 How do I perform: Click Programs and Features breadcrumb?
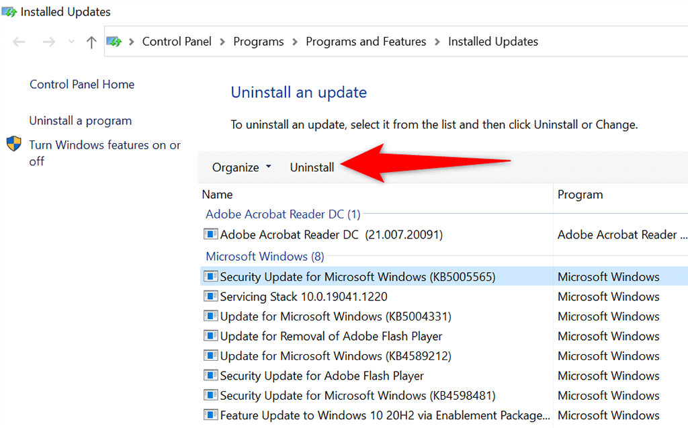(x=365, y=42)
